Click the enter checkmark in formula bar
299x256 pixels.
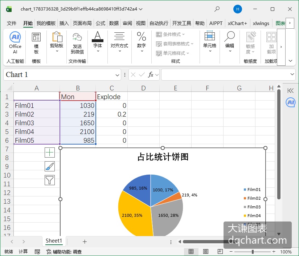coord(142,74)
